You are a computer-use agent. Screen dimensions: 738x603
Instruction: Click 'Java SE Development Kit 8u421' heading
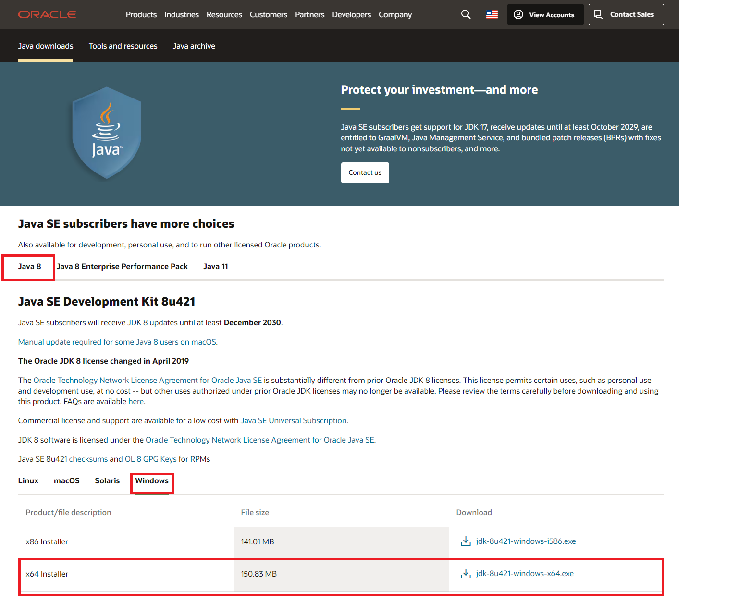[x=107, y=302]
